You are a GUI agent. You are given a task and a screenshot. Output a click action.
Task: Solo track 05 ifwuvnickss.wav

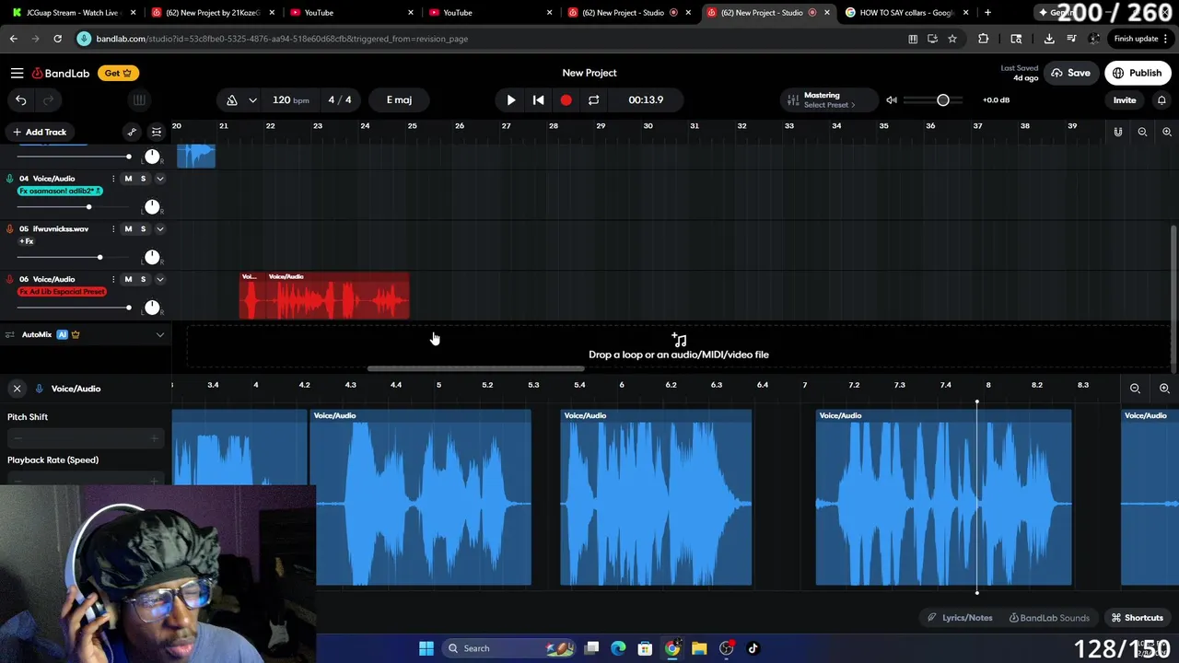[x=143, y=228]
